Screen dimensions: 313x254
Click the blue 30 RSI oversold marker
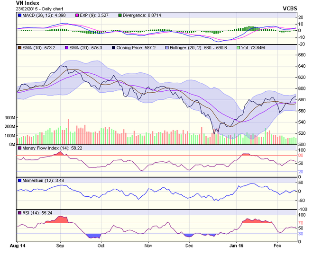coord(301,234)
